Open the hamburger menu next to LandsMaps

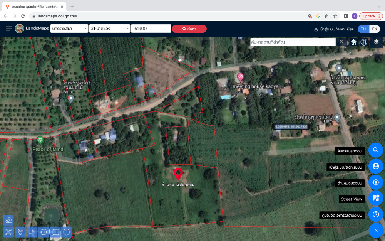[x=9, y=29]
